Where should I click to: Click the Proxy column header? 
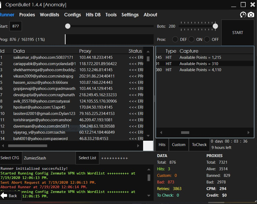(x=85, y=51)
